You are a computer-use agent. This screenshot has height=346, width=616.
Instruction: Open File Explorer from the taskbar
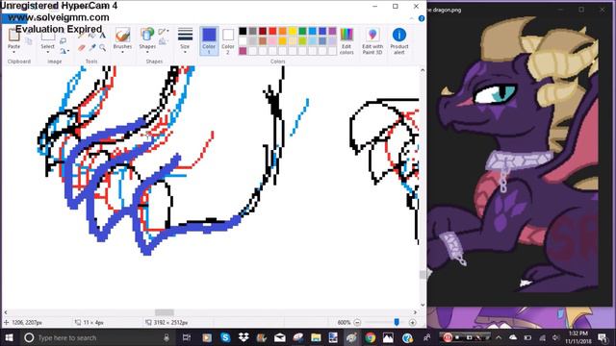[x=316, y=337]
